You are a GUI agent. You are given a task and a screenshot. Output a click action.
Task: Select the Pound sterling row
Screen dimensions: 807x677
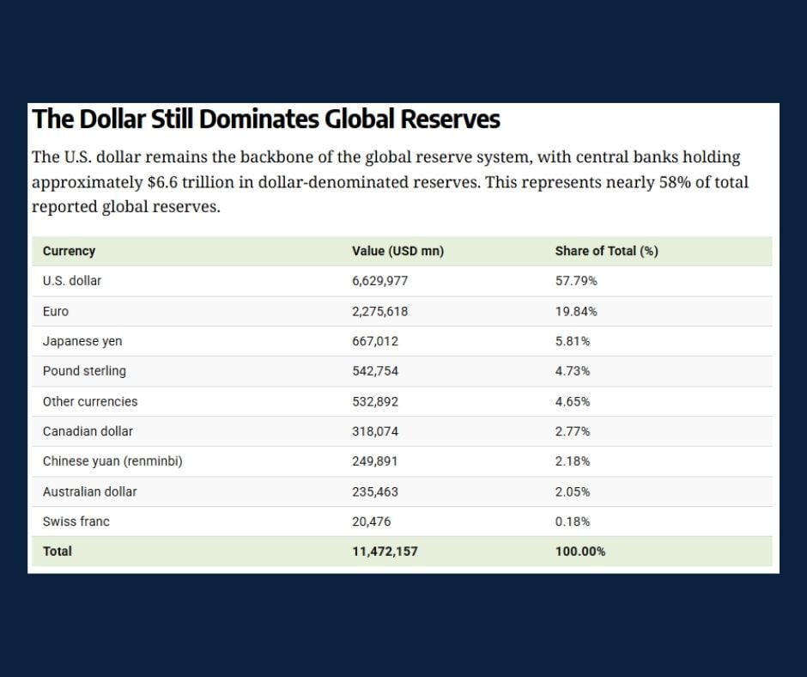click(x=84, y=371)
